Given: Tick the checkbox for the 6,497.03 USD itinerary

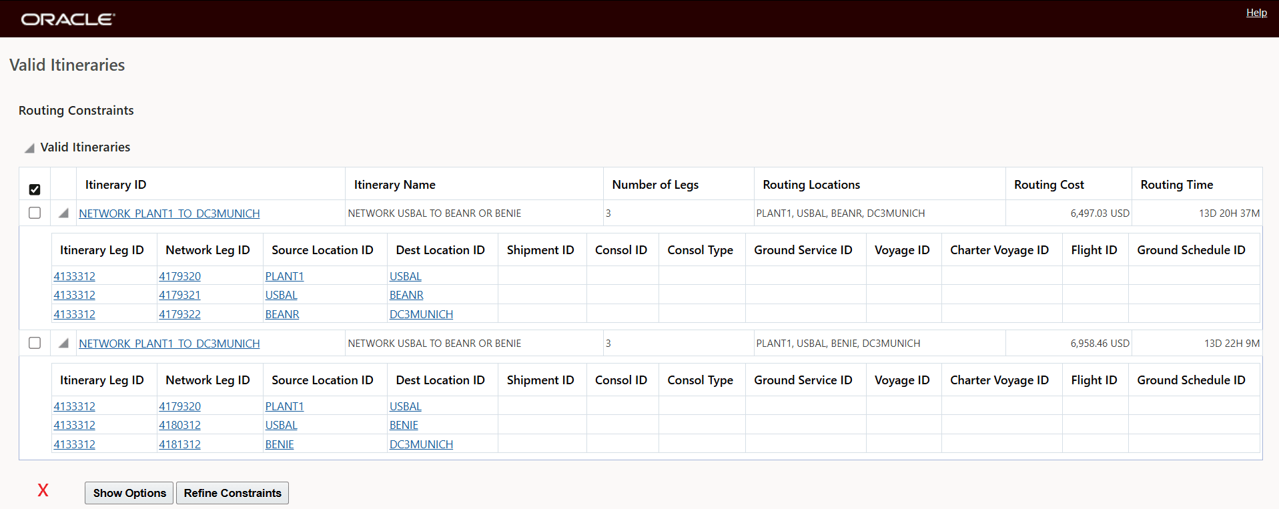Looking at the screenshot, I should tap(35, 213).
